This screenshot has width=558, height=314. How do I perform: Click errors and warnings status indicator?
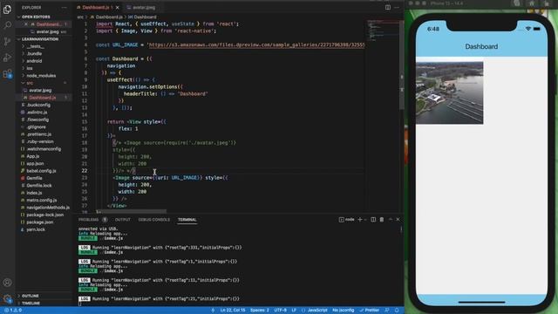[13, 311]
